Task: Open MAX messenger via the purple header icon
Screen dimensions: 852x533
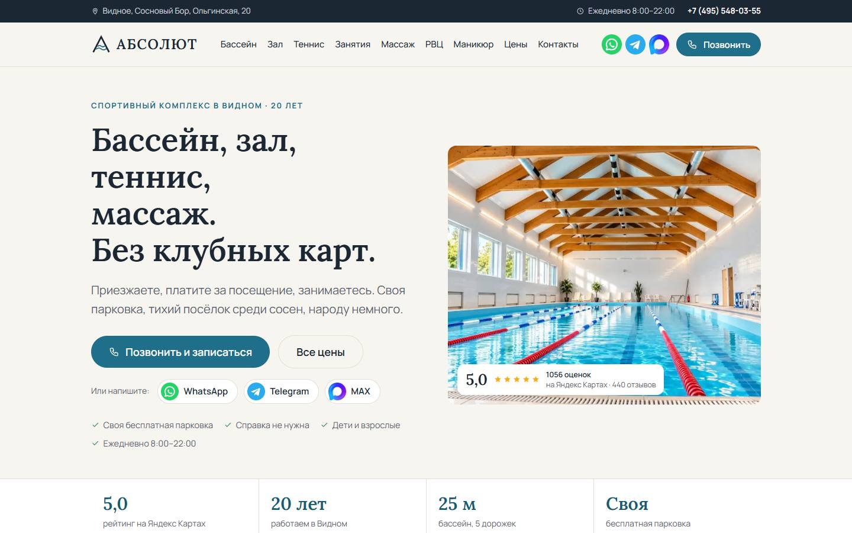Action: 659,44
